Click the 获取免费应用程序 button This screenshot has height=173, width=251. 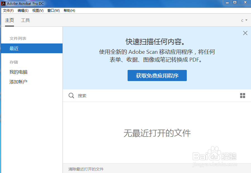pos(157,75)
